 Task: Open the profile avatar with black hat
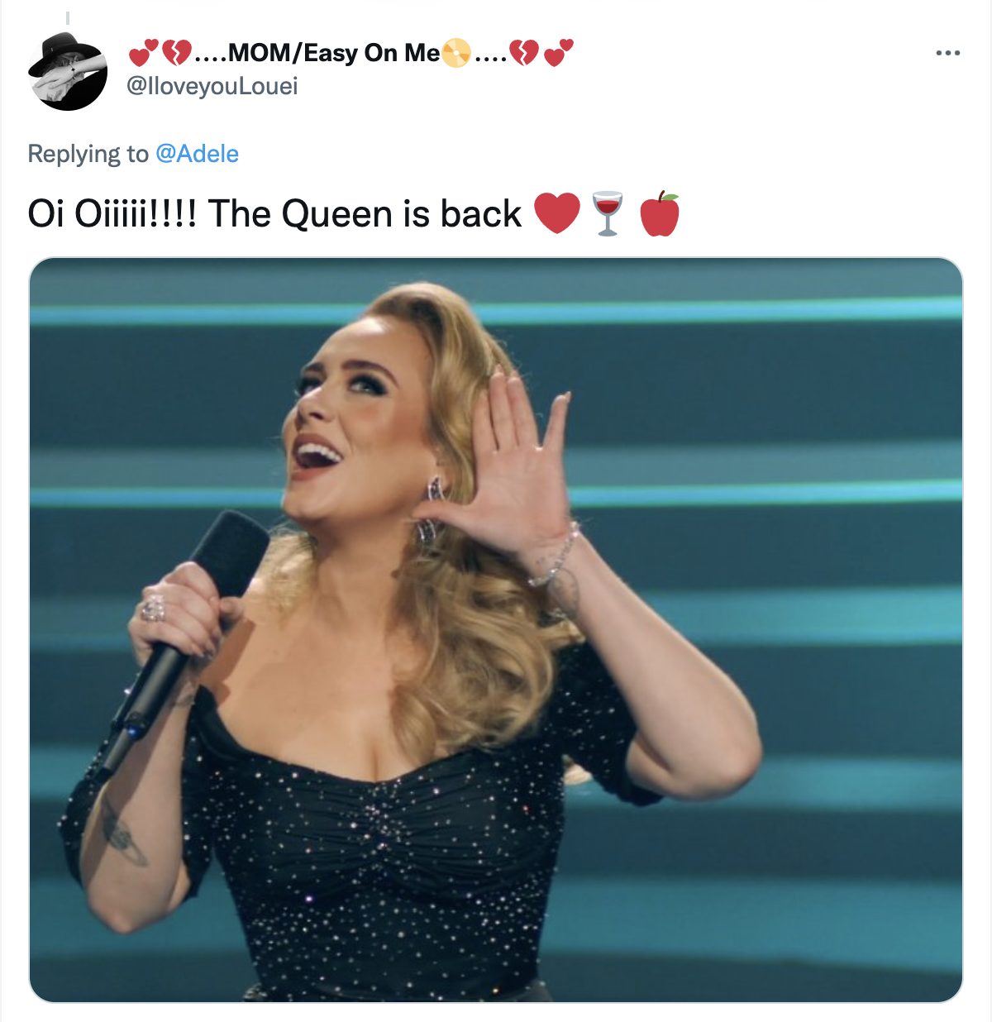pos(68,71)
